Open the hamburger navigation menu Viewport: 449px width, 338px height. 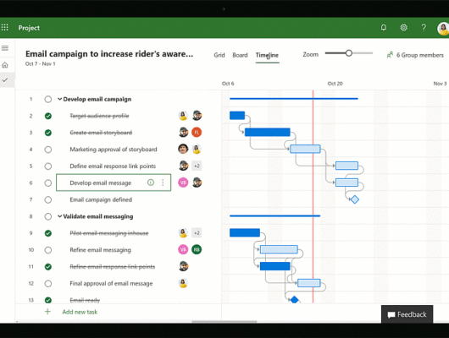pyautogui.click(x=5, y=48)
